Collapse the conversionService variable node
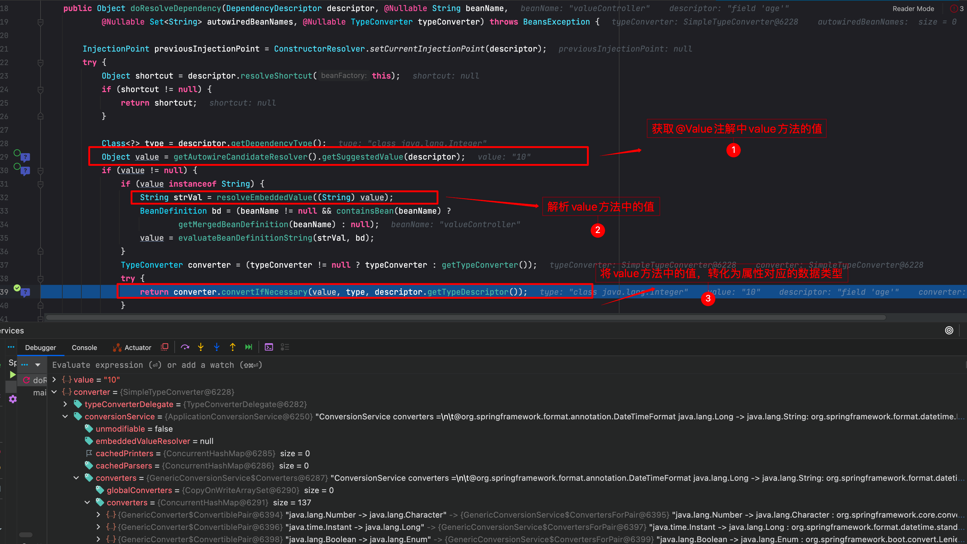Viewport: 967px width, 544px height. point(65,416)
